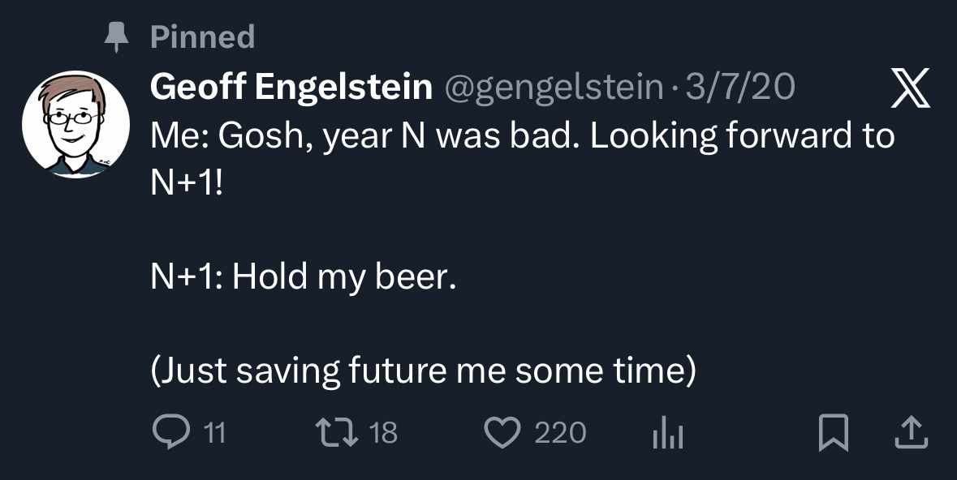Open the 3/7/20 tweet date link
This screenshot has height=480, width=957.
[740, 88]
